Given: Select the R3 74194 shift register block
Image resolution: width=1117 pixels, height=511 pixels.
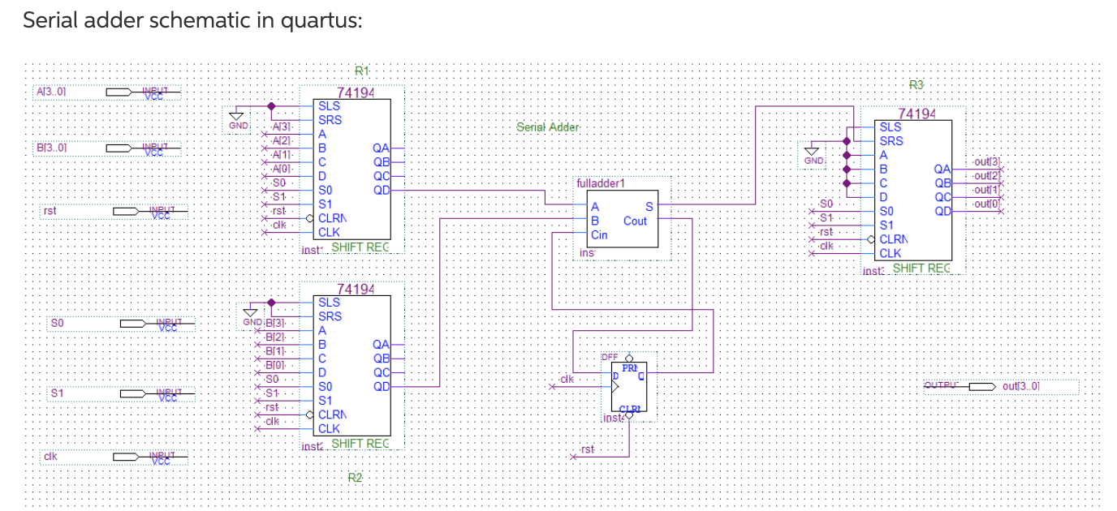Looking at the screenshot, I should click(913, 190).
